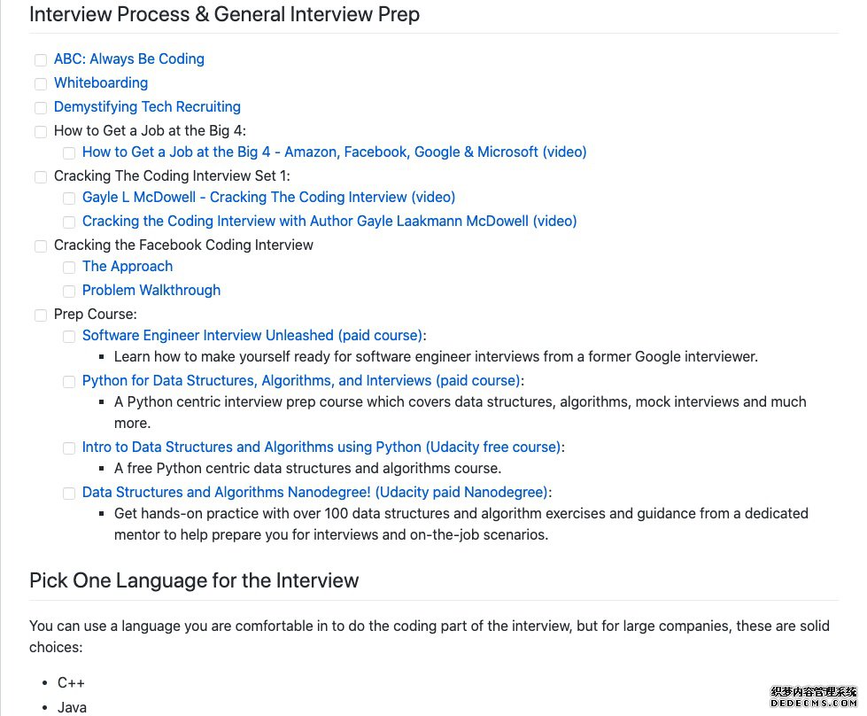The image size is (867, 716).
Task: Mark the Prep Course checkbox
Action: tap(41, 315)
